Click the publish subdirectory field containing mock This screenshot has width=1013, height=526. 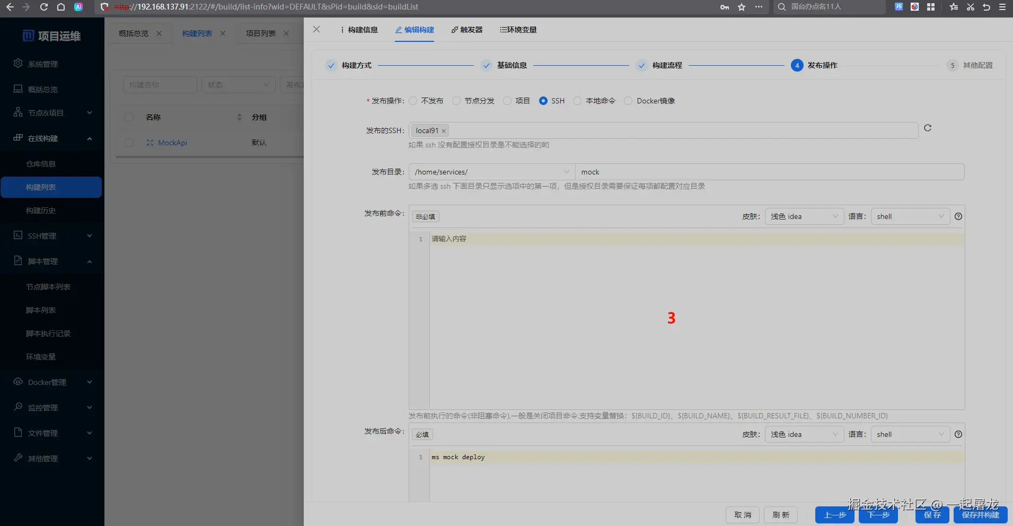point(770,172)
